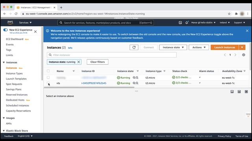Set details panel to full size icon
The image size is (252, 141).
246,92
